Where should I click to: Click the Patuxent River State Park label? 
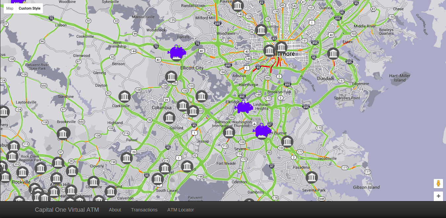(x=37, y=66)
